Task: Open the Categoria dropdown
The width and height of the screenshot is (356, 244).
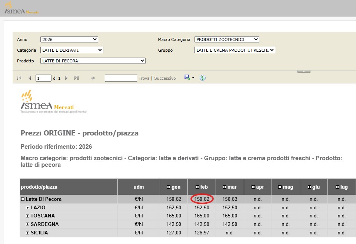Action: click(x=72, y=50)
